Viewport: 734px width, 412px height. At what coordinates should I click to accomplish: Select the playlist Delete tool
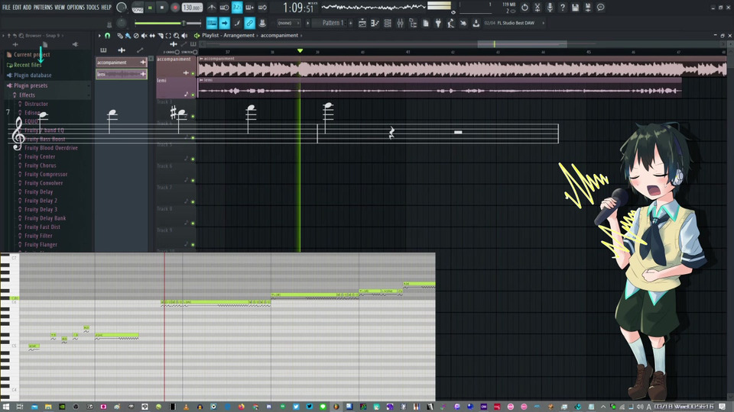pyautogui.click(x=136, y=36)
